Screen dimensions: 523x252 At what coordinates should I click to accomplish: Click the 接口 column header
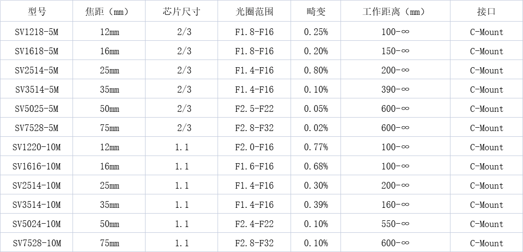pyautogui.click(x=487, y=12)
